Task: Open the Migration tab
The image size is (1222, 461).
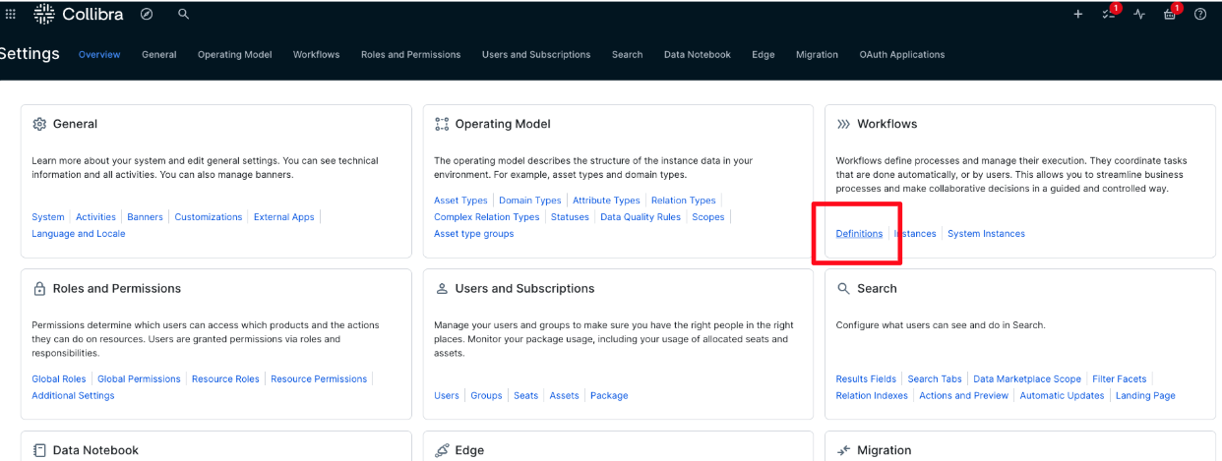Action: tap(817, 55)
